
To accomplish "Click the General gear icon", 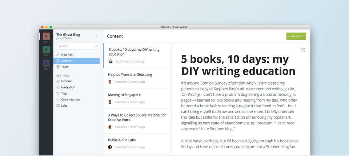I will (58, 81).
